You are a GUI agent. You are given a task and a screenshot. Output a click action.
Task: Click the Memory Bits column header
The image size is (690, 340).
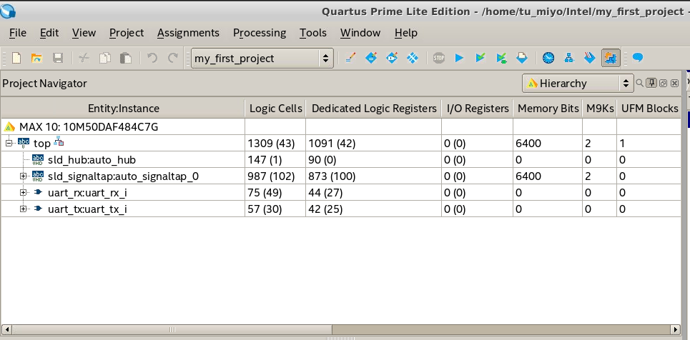tap(548, 108)
